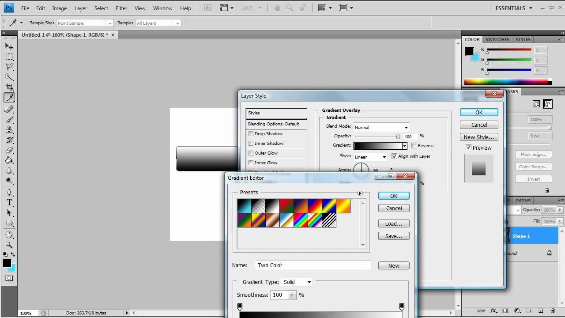Toggle Align with Layer checkbox
The height and width of the screenshot is (318, 565).
pos(394,156)
